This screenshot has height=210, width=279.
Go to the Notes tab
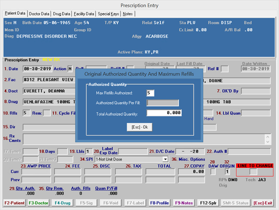[x=128, y=14]
